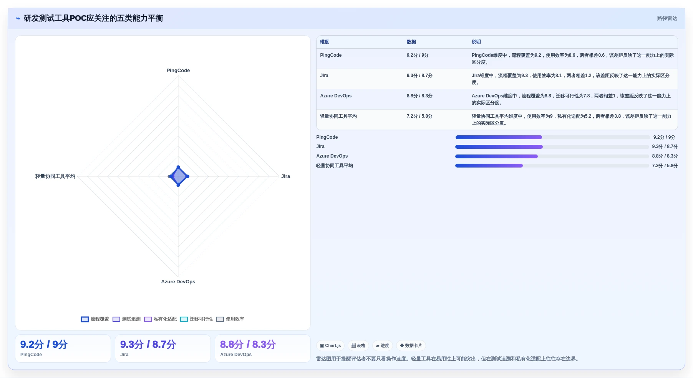Image resolution: width=693 pixels, height=378 pixels.
Task: Click the 轻量协同工具平均 radar axis label
Action: click(55, 176)
